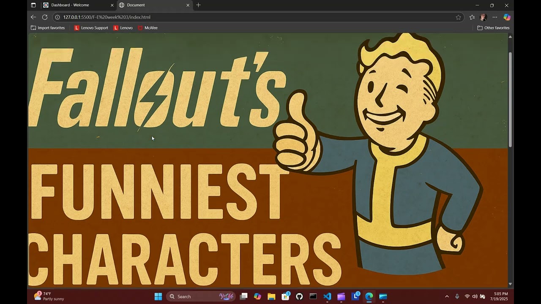The width and height of the screenshot is (541, 304).
Task: Open Microsoft Store from the taskbar
Action: point(285,296)
